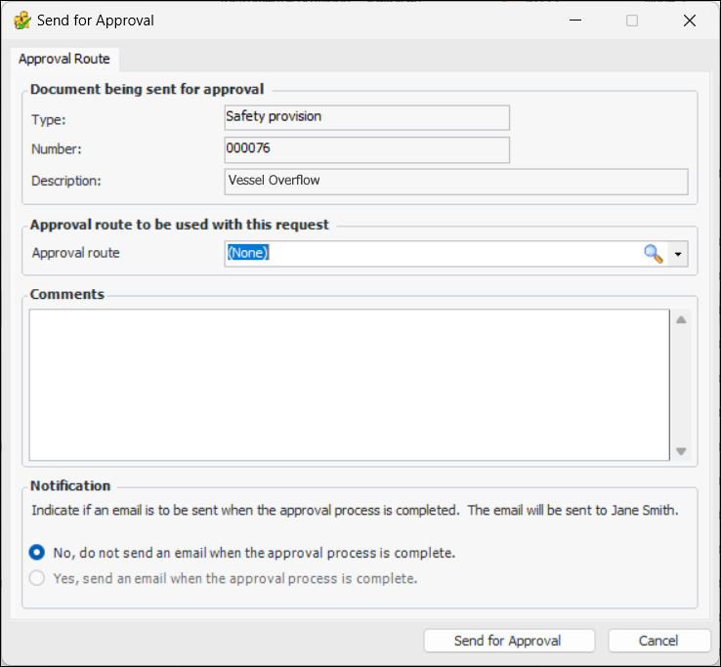Image resolution: width=721 pixels, height=667 pixels.
Task: Close the Send for Approval window
Action: 691,20
